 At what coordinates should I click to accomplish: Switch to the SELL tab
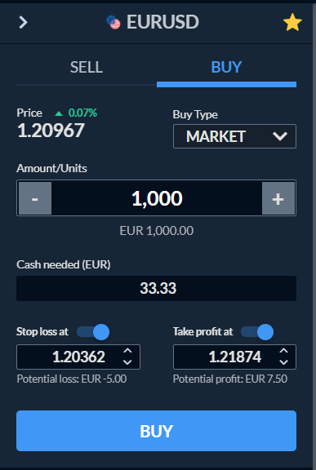(87, 67)
